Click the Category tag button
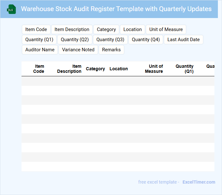 106,29
